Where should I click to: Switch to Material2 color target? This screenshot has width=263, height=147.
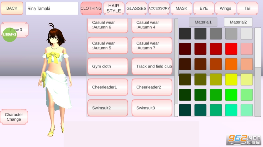238,22
